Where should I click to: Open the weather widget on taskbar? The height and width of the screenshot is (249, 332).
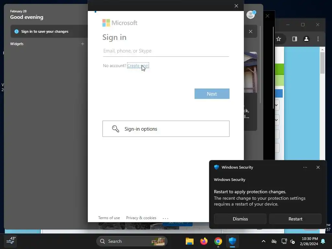pyautogui.click(x=11, y=241)
